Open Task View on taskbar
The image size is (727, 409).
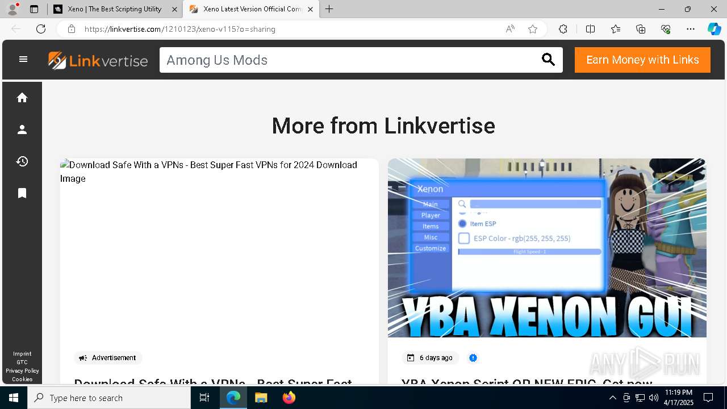point(204,398)
